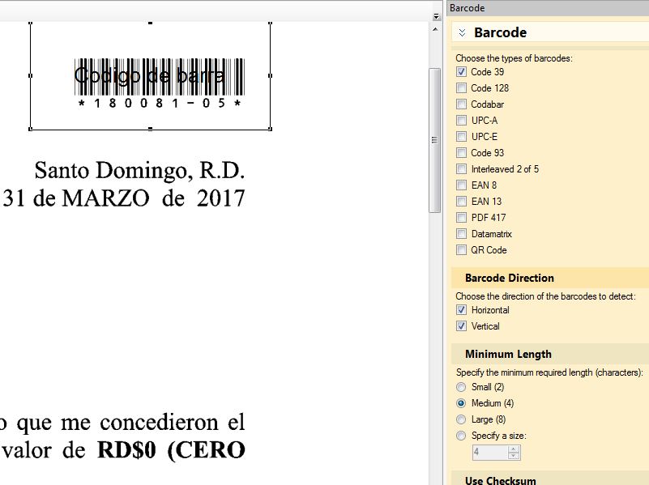Select Large (8) minimum length
The width and height of the screenshot is (649, 485).
[x=461, y=419]
